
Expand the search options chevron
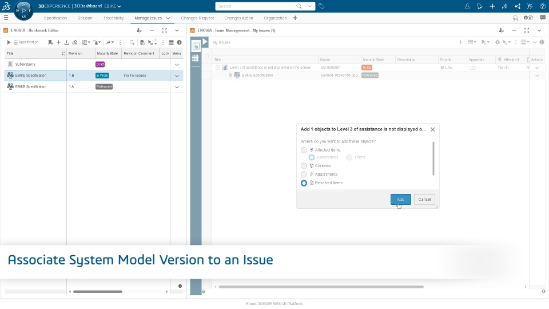click(310, 6)
